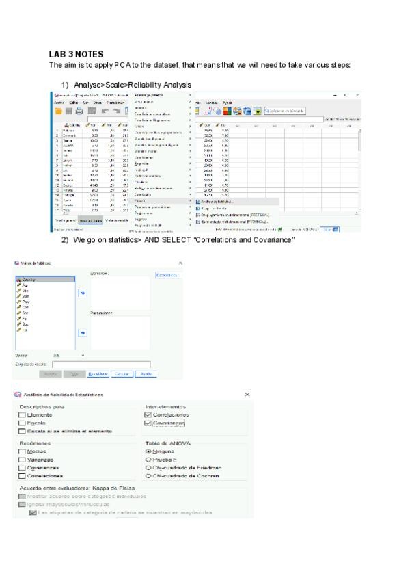
Task: Click the Print icon in SPSS toolbar
Action: tap(79, 111)
